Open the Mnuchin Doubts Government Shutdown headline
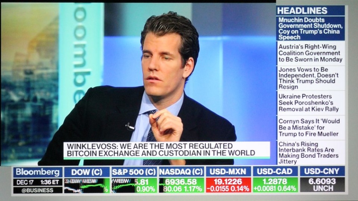The height and width of the screenshot is (201, 358). click(310, 29)
